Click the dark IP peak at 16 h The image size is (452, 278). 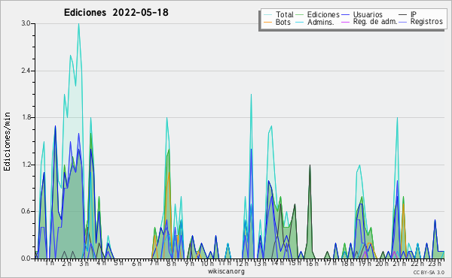[310, 165]
